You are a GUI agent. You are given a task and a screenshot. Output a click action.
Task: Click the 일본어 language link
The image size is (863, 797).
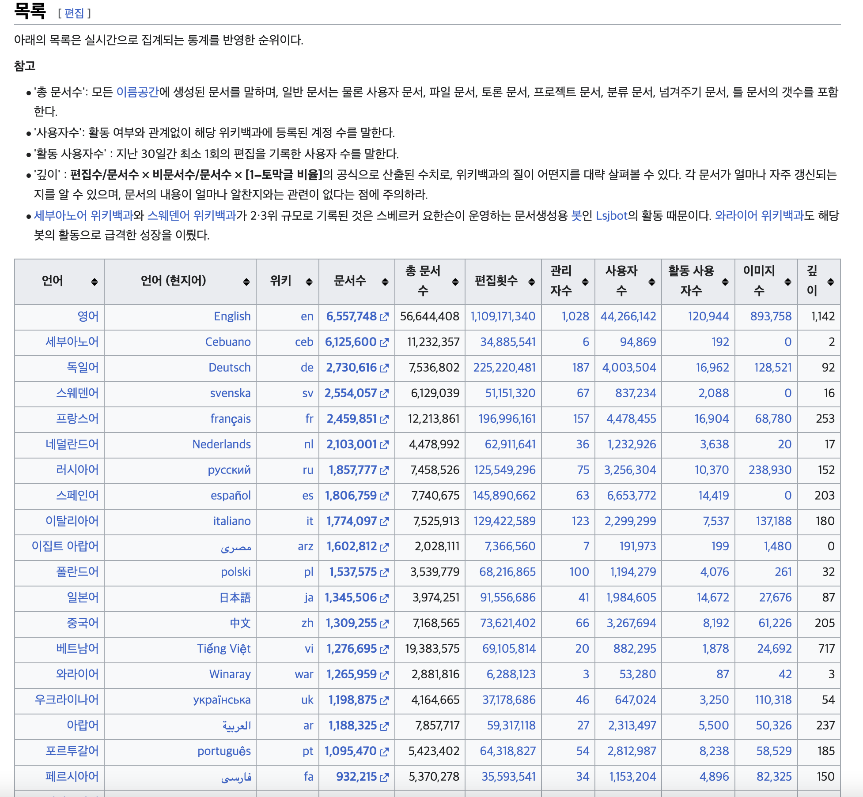click(82, 598)
